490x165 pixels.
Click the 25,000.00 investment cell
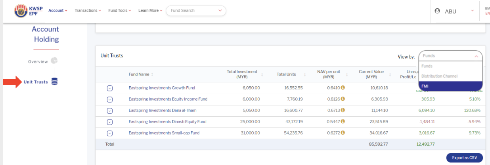point(251,121)
